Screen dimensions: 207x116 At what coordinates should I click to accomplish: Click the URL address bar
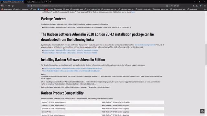coord(98,6)
